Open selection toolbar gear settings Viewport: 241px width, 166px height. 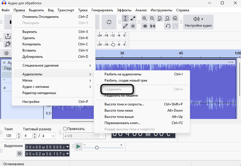[19, 153]
